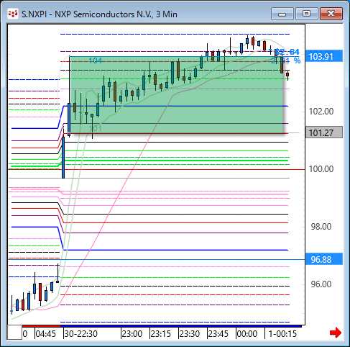Click the 96.00 price axis value
Screen dimensions: 350x347
coord(321,284)
